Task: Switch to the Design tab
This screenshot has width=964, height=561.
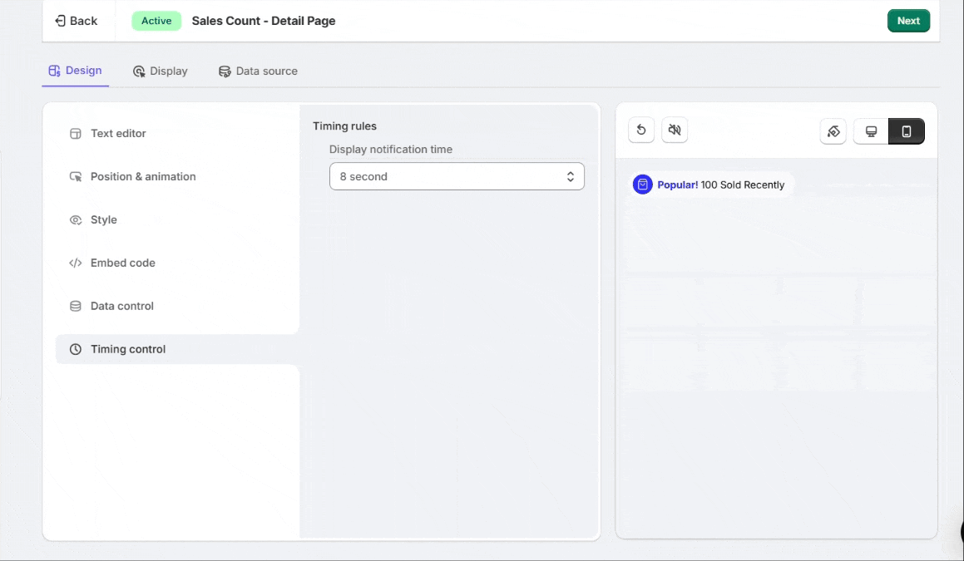Action: pyautogui.click(x=76, y=71)
